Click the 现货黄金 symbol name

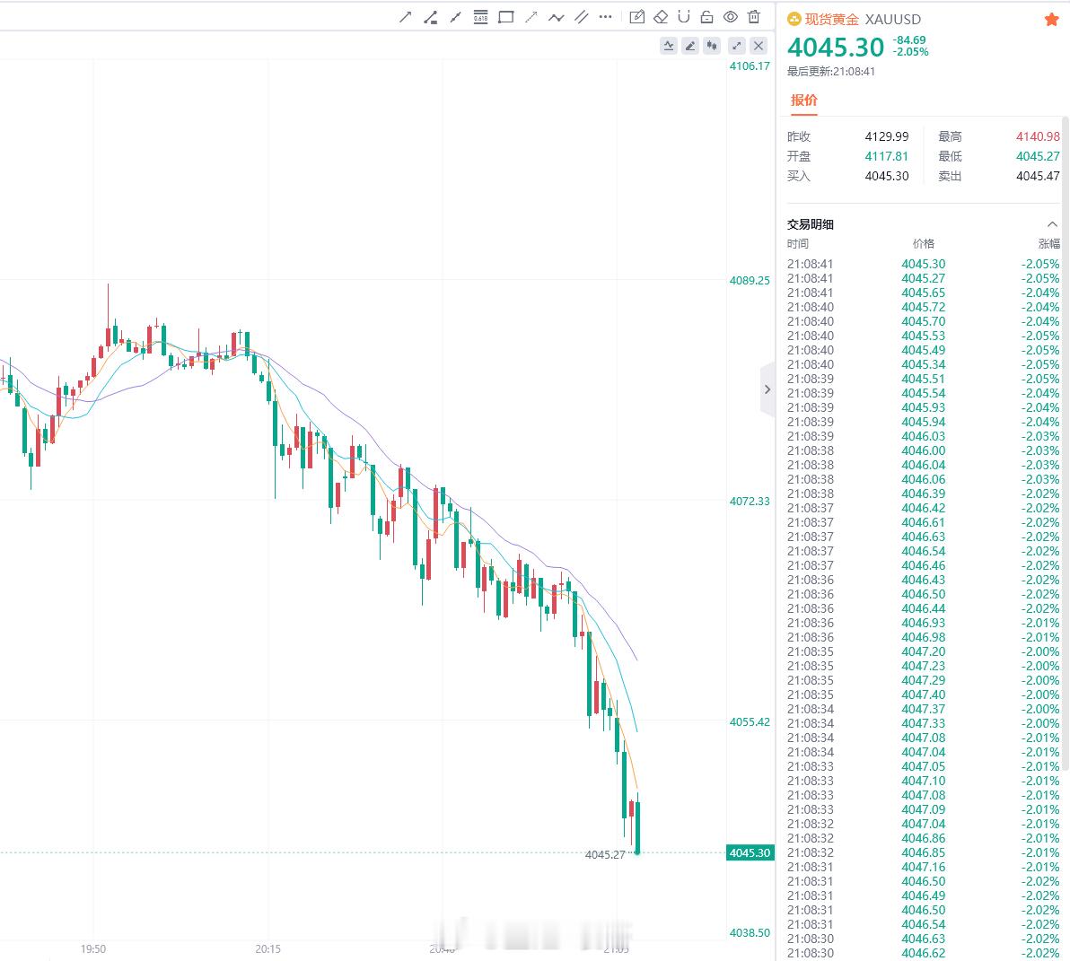[832, 19]
